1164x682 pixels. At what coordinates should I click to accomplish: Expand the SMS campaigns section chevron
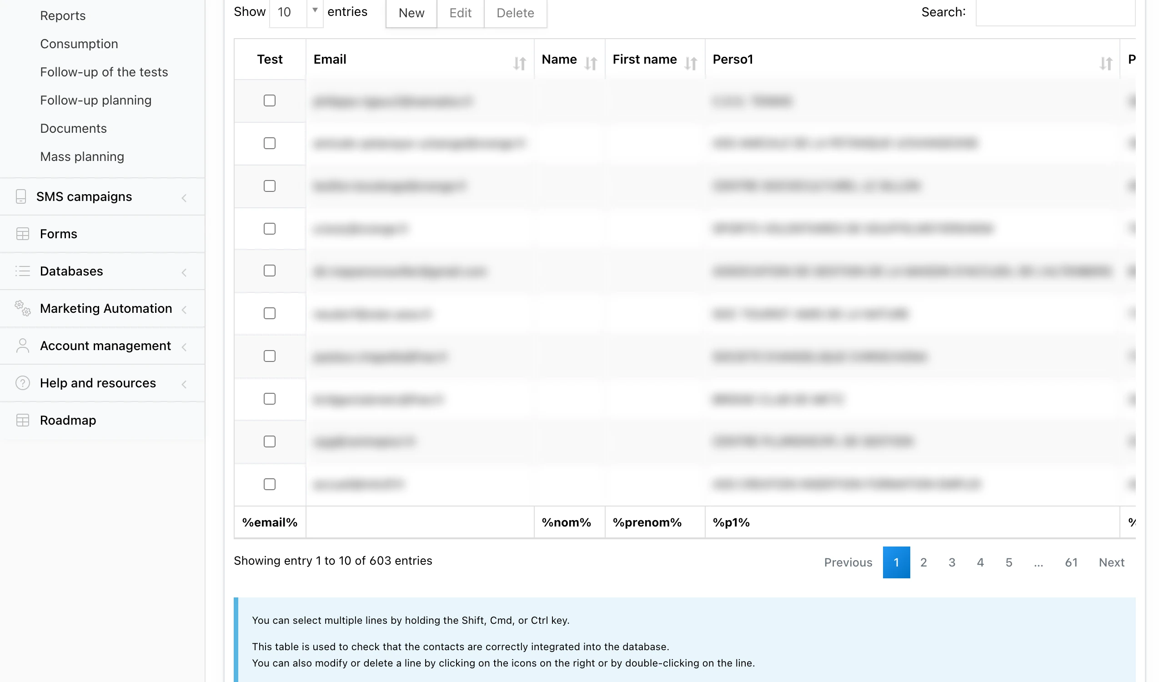coord(184,198)
